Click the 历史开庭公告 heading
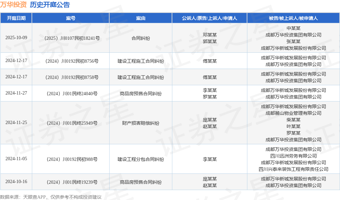340x200 pixels. click(50, 5)
